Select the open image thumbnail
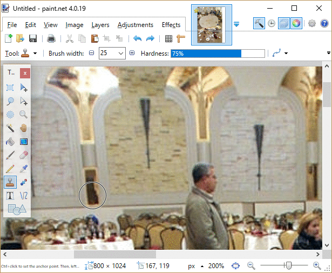 pyautogui.click(x=212, y=25)
